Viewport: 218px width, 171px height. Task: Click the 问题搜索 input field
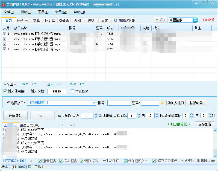point(181,20)
